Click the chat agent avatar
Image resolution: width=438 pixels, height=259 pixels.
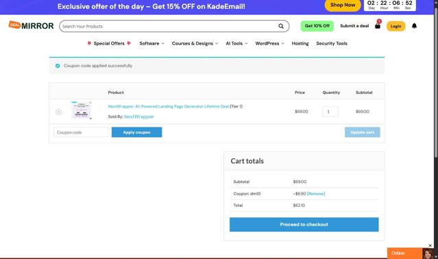428,254
